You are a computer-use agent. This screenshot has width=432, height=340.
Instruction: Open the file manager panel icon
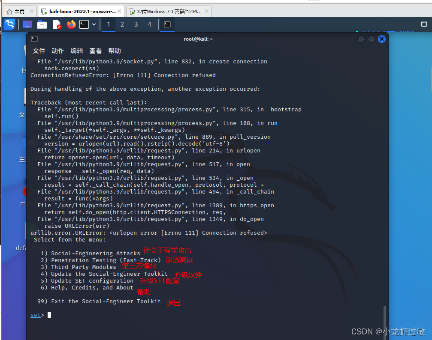[42, 24]
